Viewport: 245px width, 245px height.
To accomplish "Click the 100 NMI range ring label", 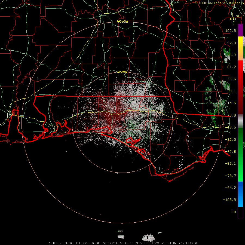I will pos(122,22).
